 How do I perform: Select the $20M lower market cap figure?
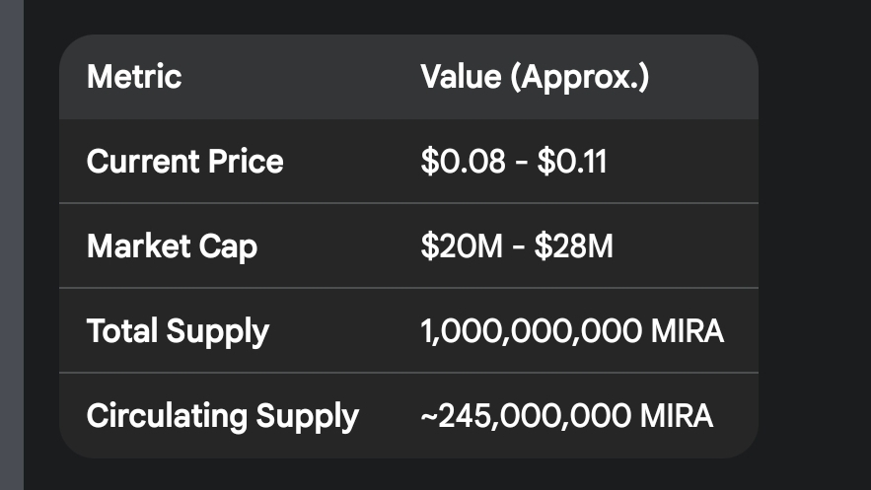[462, 246]
